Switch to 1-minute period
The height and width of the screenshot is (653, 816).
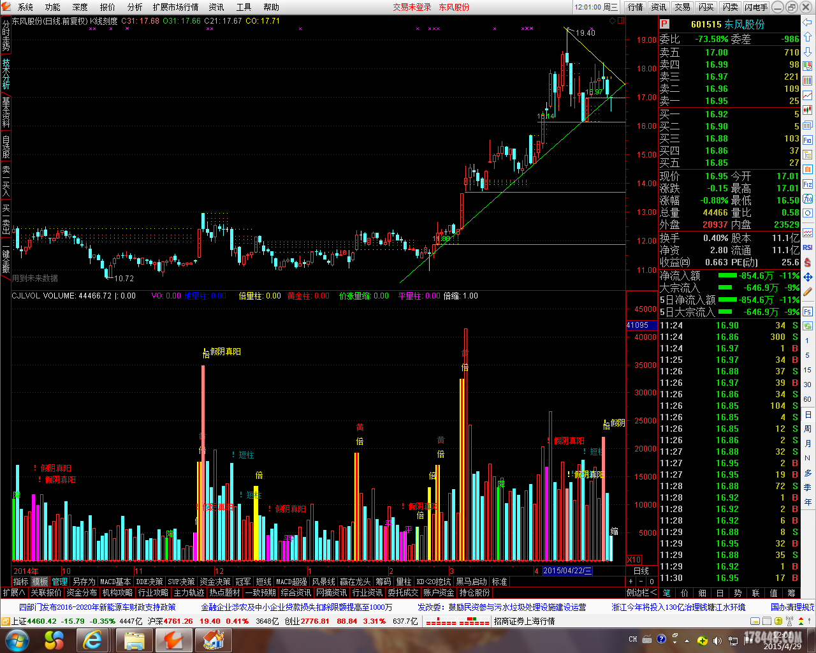[808, 341]
